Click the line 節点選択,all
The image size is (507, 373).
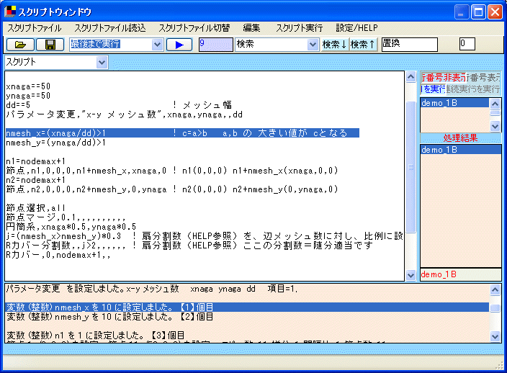pyautogui.click(x=35, y=208)
